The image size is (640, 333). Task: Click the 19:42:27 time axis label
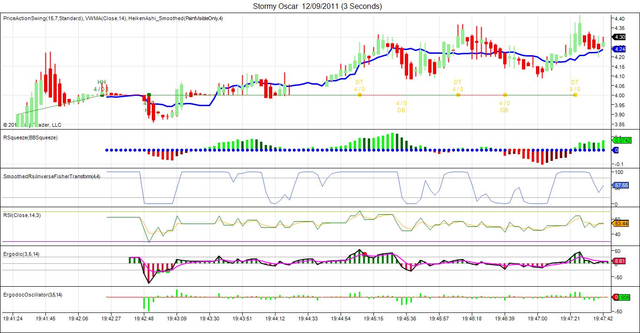(x=111, y=319)
